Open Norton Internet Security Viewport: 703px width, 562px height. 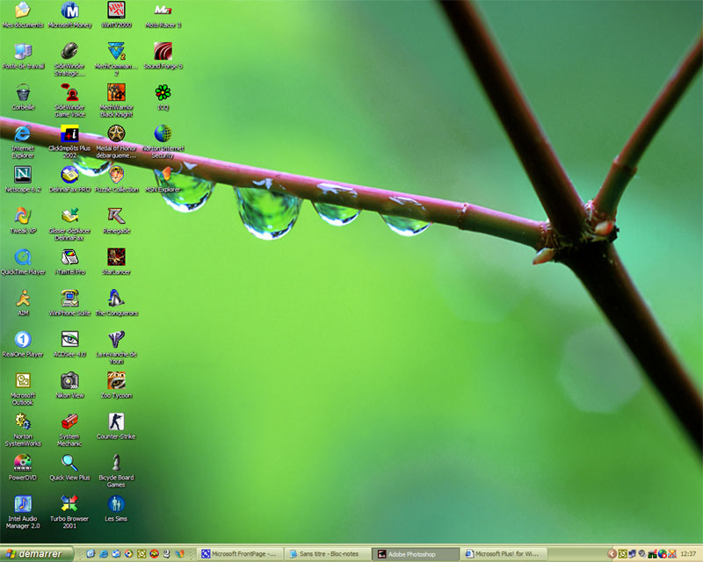point(164,136)
